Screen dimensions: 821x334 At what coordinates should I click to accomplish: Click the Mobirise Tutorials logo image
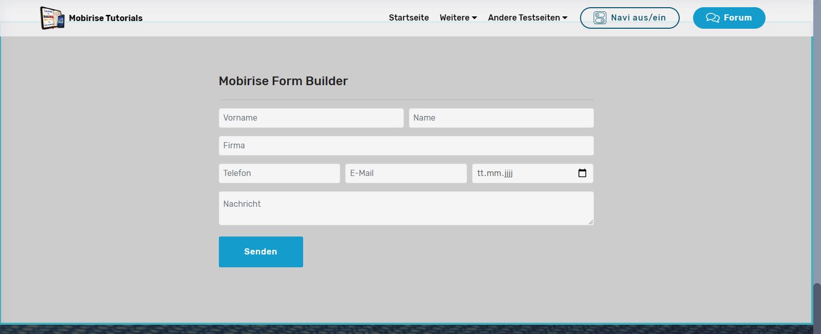coord(52,18)
